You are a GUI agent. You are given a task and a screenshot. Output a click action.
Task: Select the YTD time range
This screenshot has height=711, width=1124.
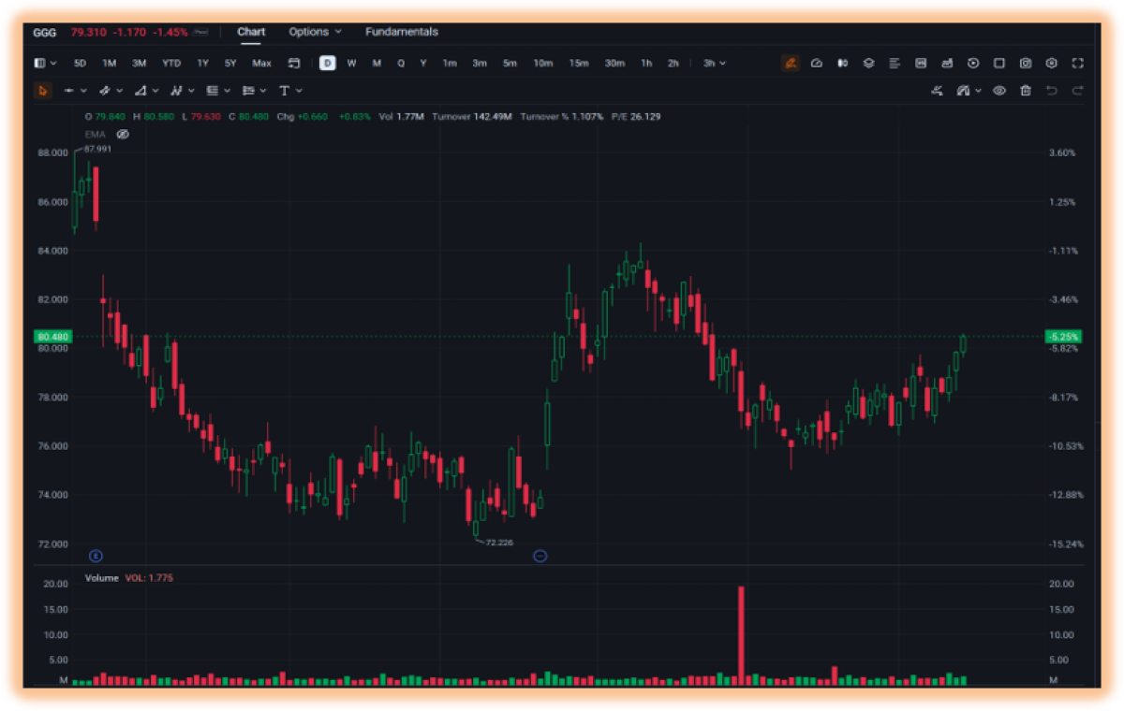tap(171, 64)
